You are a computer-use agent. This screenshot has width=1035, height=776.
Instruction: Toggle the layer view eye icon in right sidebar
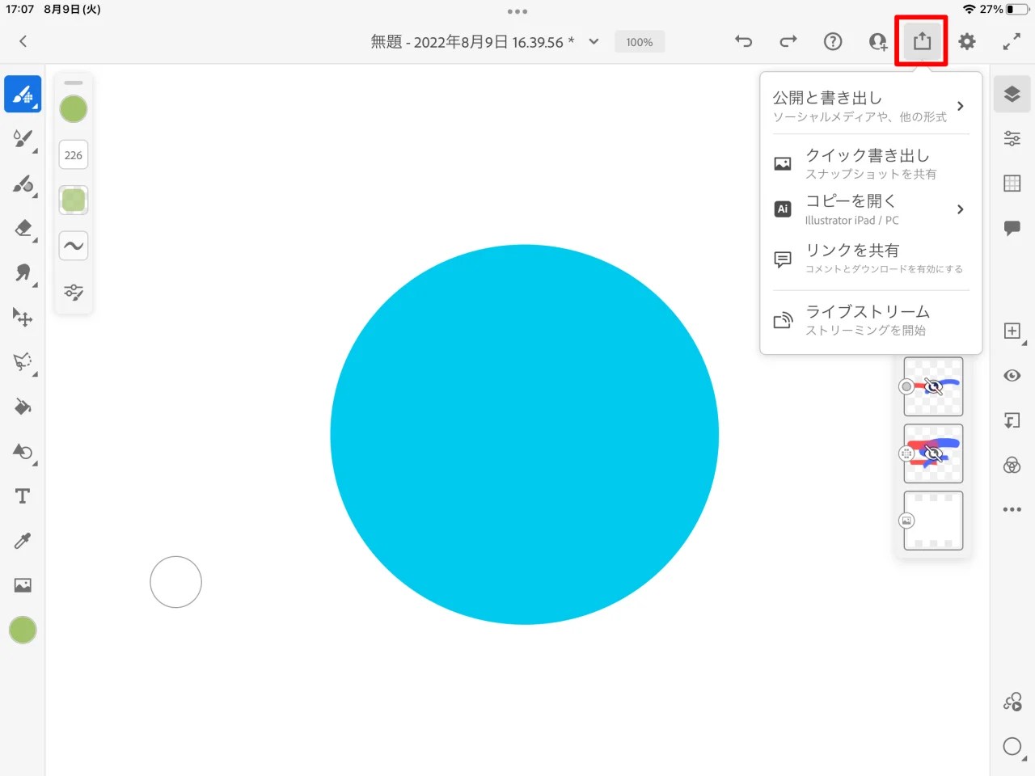[1012, 375]
